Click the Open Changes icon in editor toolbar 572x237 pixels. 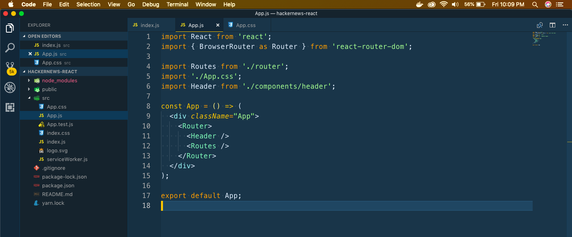(539, 25)
